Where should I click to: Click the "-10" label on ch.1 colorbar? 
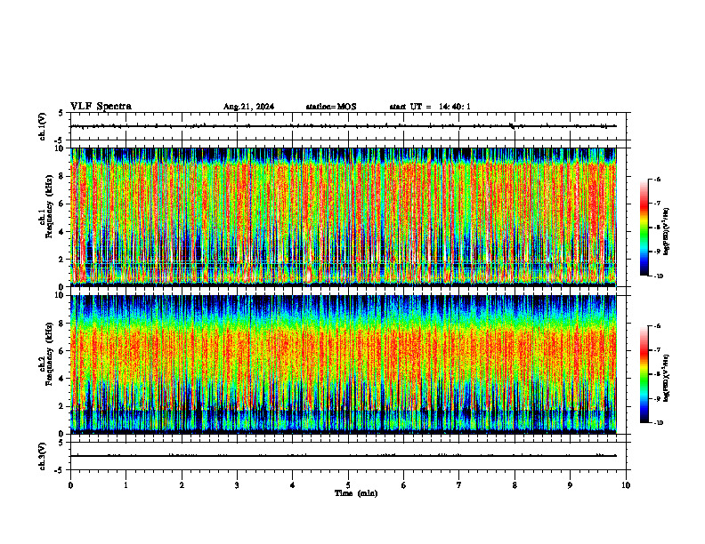click(658, 276)
